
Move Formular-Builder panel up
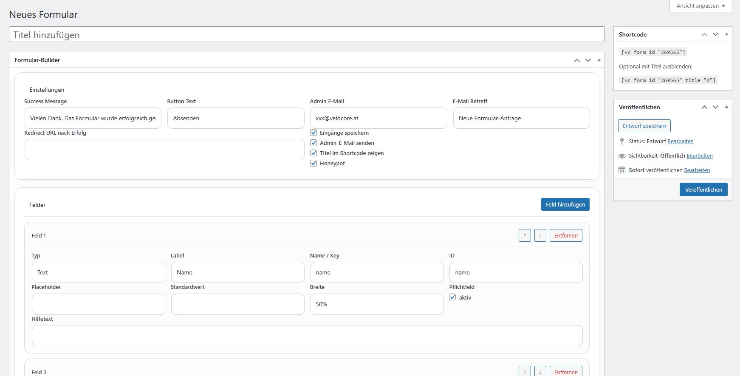577,60
